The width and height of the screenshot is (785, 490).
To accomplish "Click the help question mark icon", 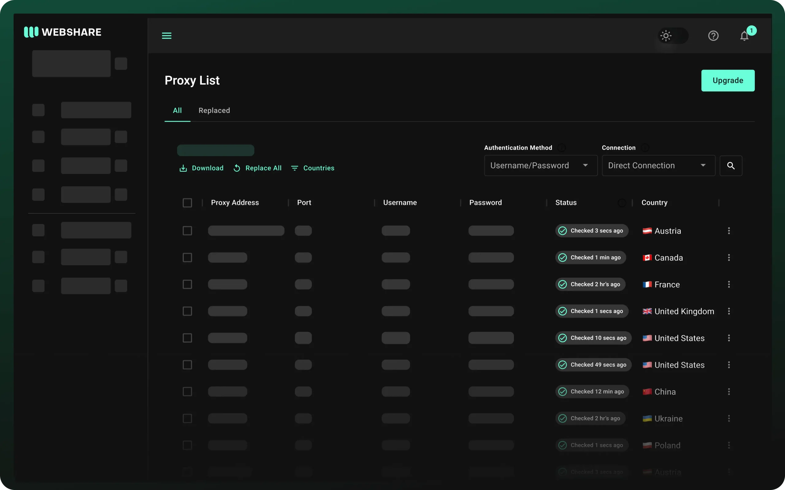I will tap(713, 36).
